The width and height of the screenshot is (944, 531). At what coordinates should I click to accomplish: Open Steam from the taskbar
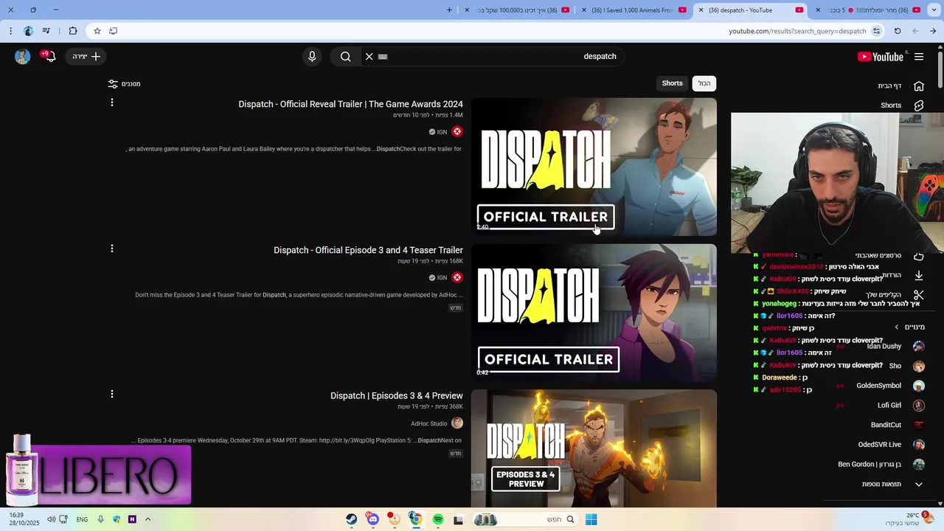point(352,520)
